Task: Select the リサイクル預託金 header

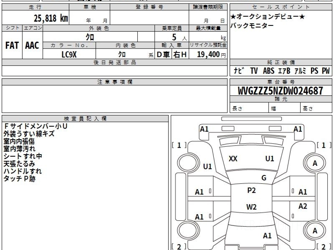Action: pos(208,45)
